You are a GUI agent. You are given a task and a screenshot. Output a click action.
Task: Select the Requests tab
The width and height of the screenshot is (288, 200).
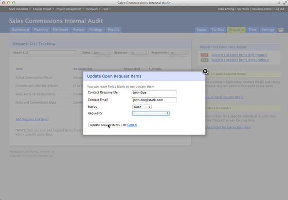click(236, 30)
